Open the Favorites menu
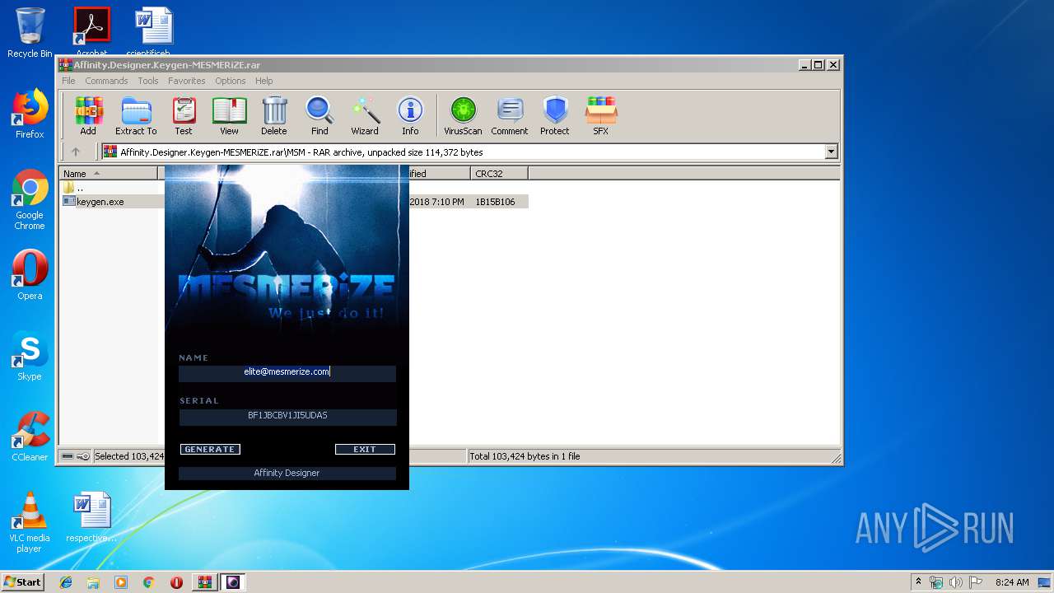Screen dimensions: 1054x593 (x=187, y=81)
